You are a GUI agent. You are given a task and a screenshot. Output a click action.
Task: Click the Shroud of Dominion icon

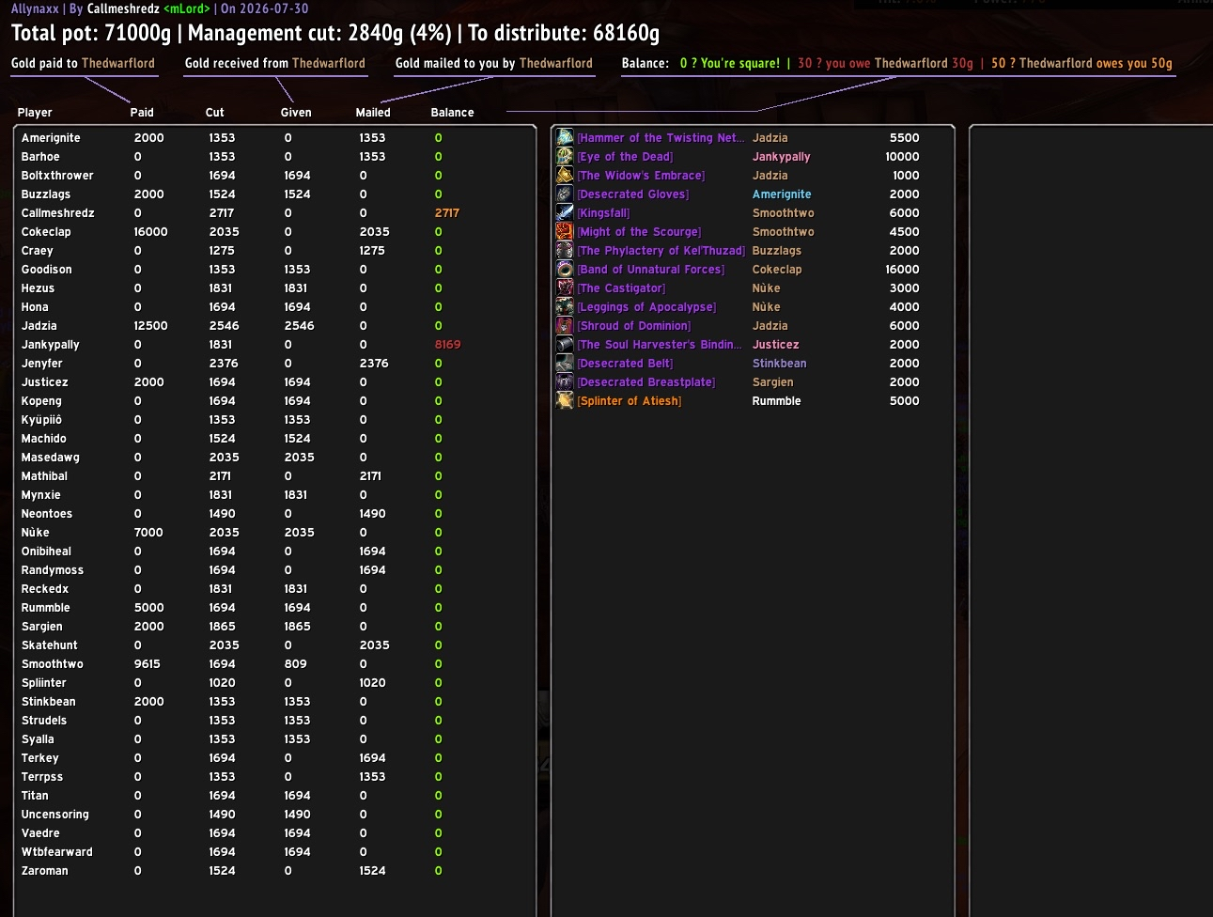[565, 326]
